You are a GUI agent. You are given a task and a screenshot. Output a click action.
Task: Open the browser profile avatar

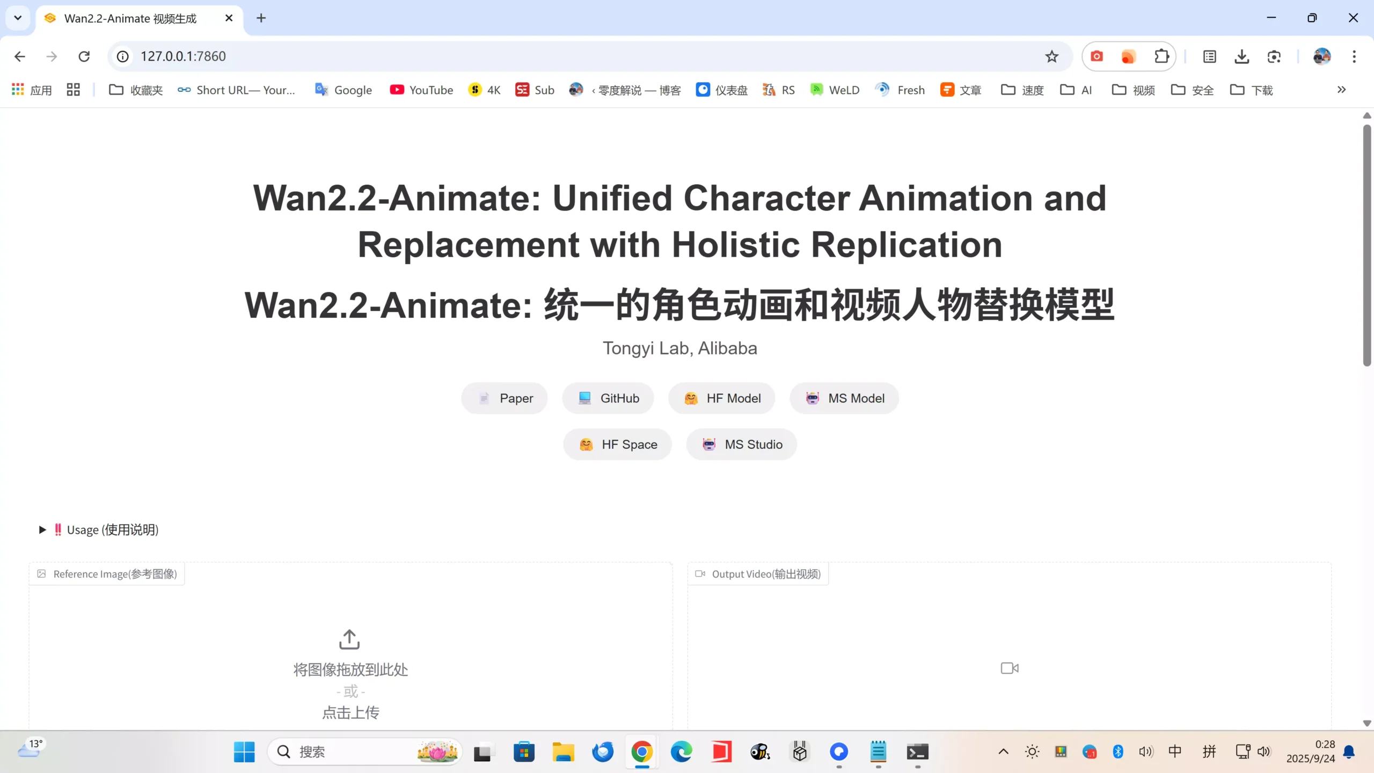tap(1322, 56)
